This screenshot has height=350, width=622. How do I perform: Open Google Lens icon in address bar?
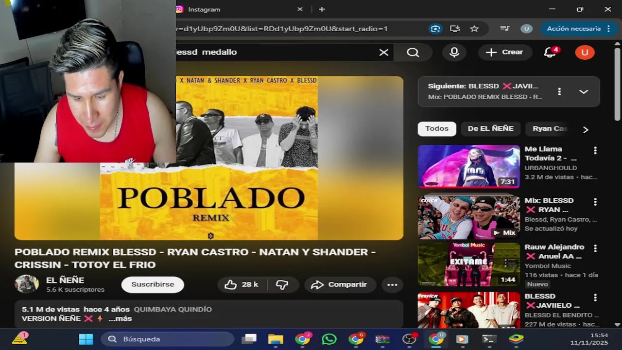coord(435,29)
